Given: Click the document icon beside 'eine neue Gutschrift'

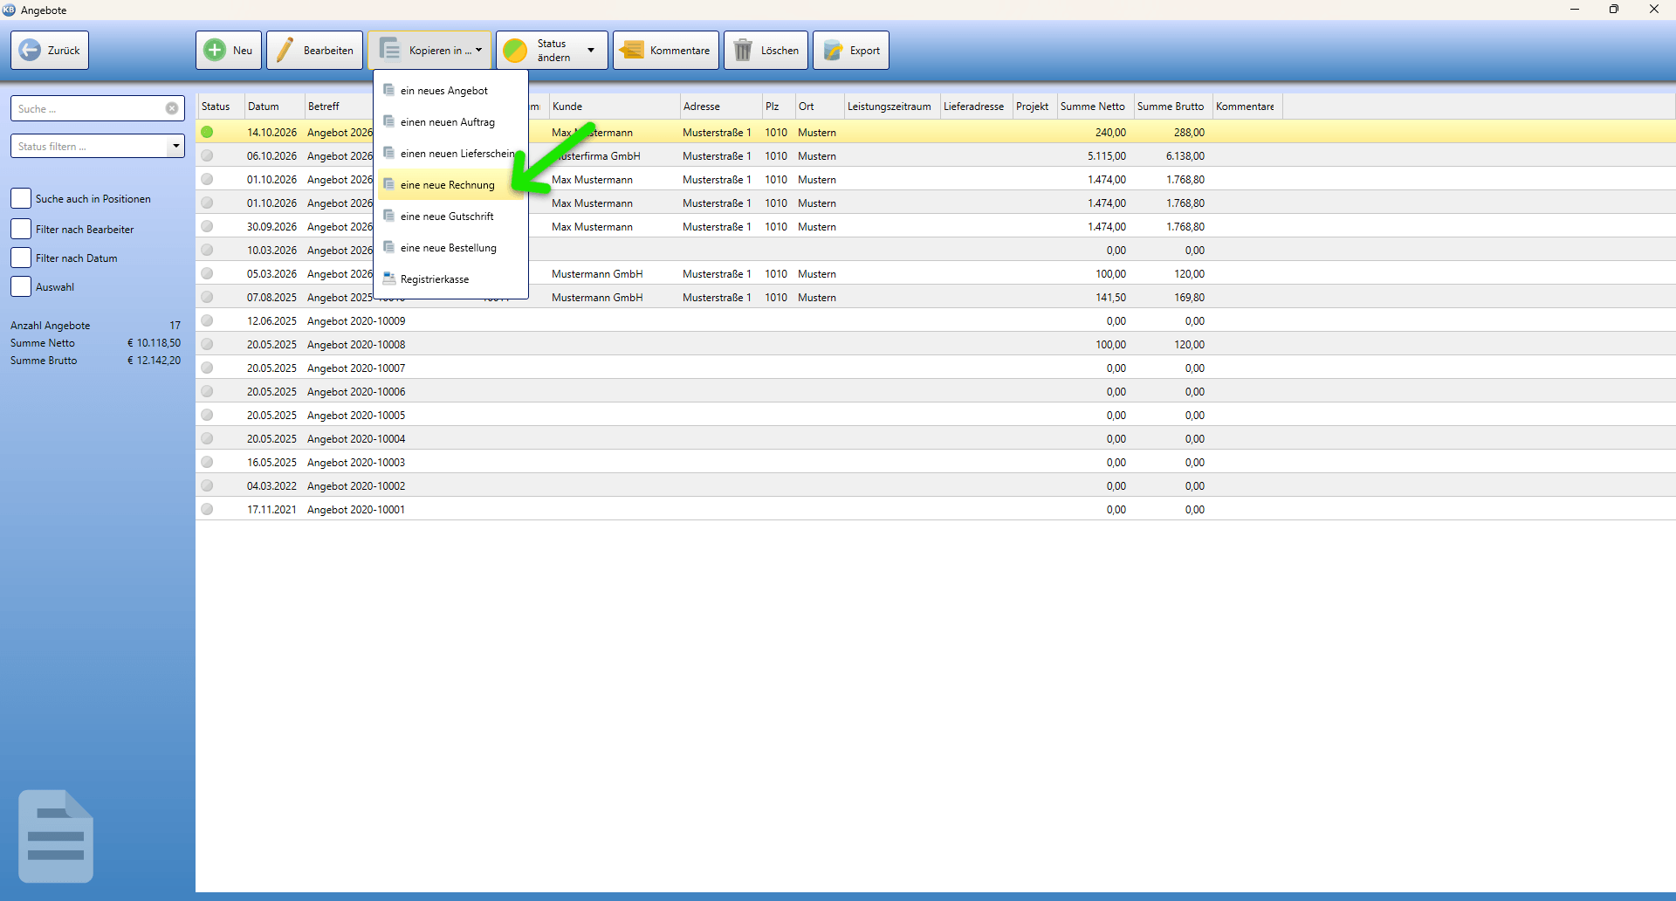Looking at the screenshot, I should (x=389, y=216).
